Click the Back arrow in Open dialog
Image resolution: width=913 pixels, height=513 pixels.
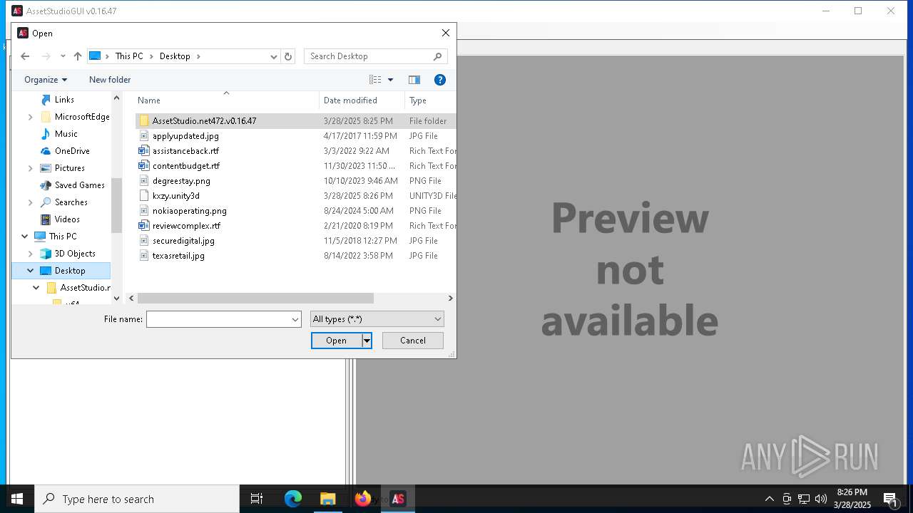(25, 56)
